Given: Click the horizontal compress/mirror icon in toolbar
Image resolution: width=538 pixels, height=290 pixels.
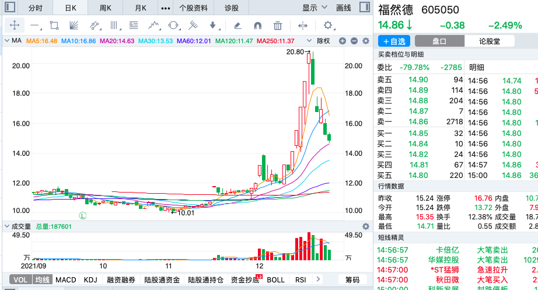Looking at the screenshot, I should [303, 26].
